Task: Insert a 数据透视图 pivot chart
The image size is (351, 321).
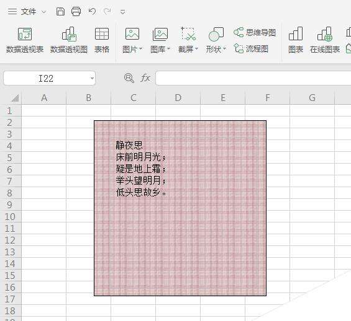Action: tap(69, 40)
